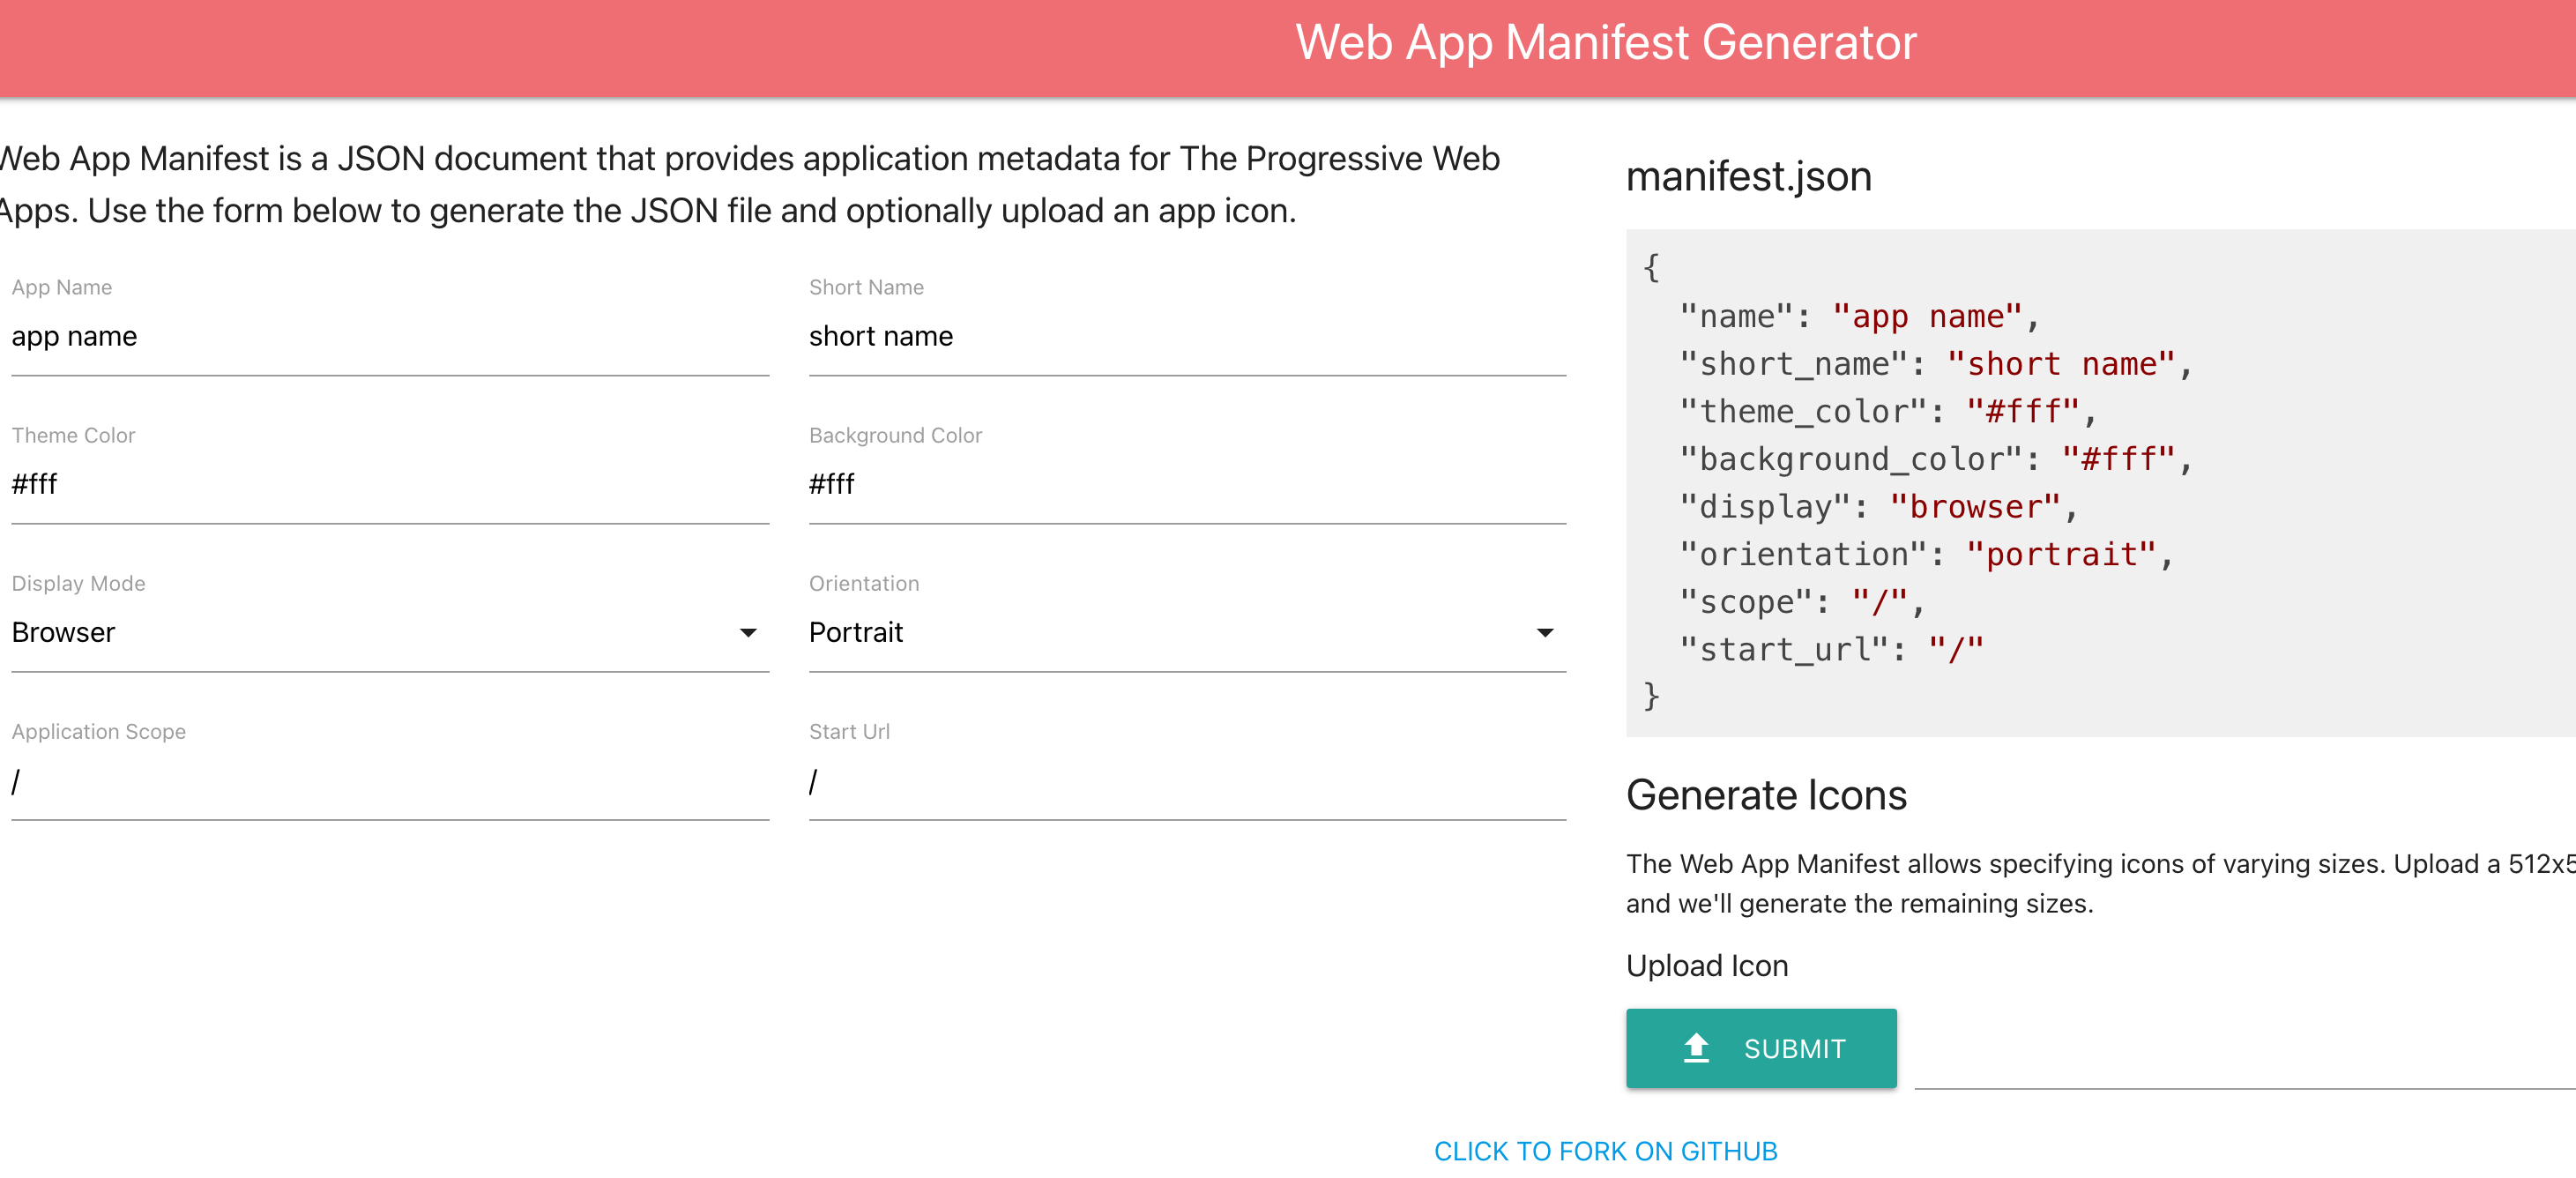Click the Theme Color label
The height and width of the screenshot is (1178, 2576).
point(73,436)
